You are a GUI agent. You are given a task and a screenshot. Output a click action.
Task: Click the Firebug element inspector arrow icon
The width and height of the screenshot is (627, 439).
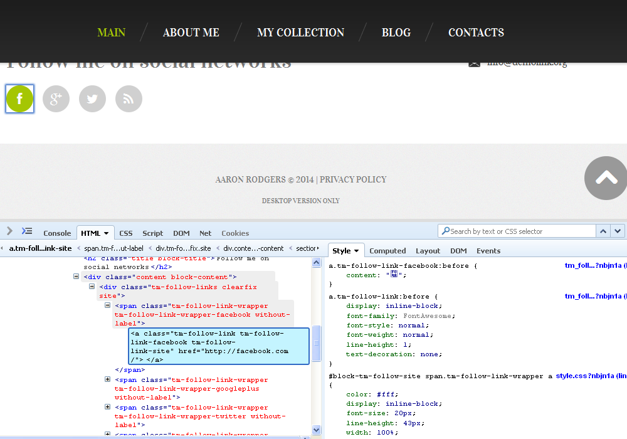[9, 230]
